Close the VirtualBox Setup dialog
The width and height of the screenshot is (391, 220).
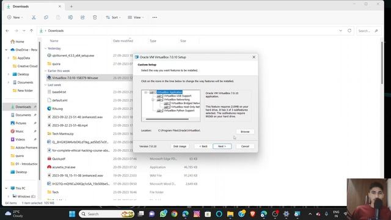(x=254, y=57)
